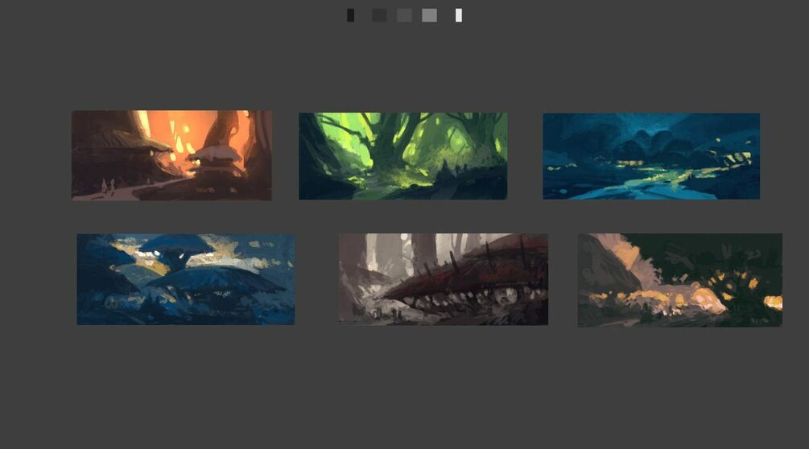The height and width of the screenshot is (449, 809).
Task: Open the bright green forest painting
Action: tap(403, 156)
